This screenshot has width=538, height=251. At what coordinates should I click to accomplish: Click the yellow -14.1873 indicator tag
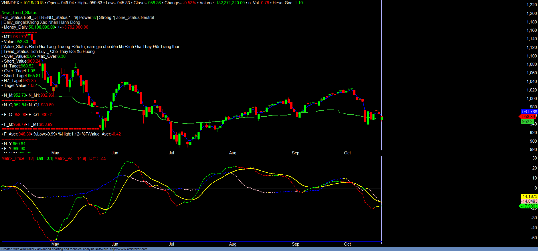tap(529, 196)
